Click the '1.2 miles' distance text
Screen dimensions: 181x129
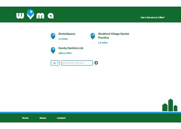pyautogui.click(x=63, y=39)
